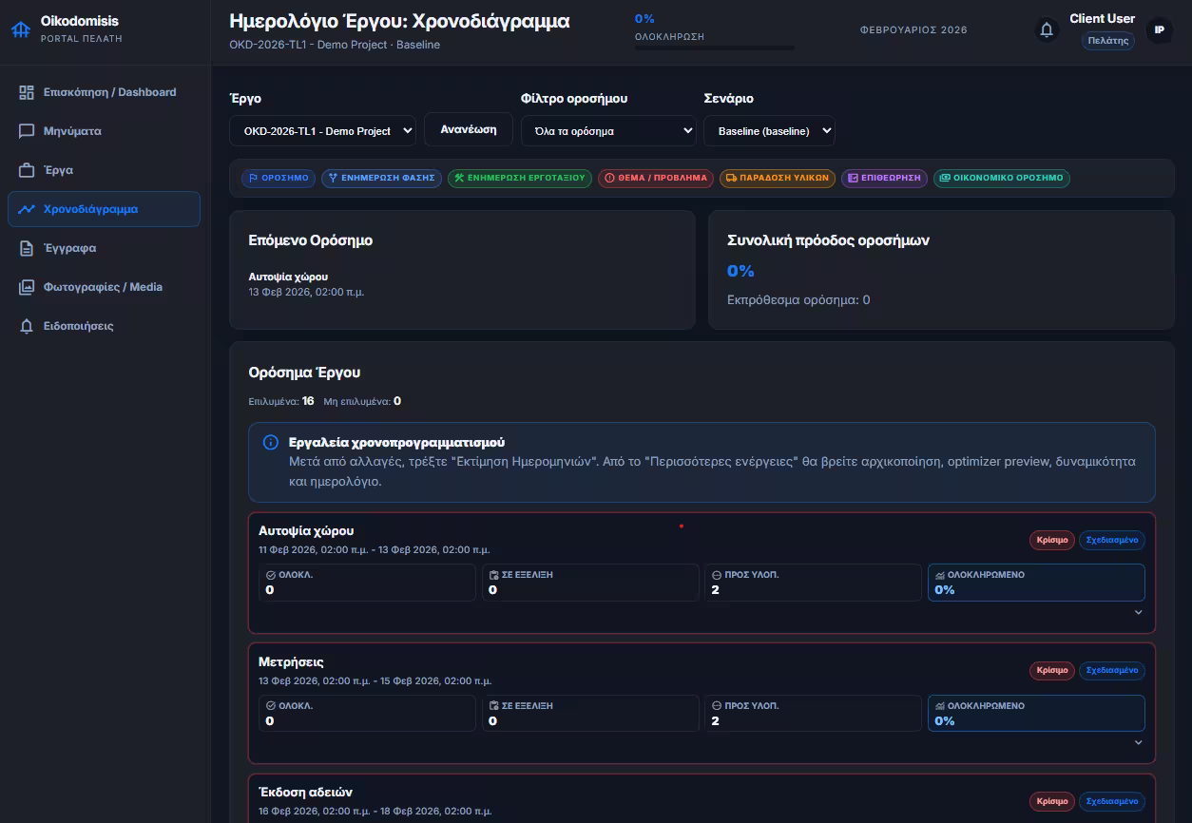Expand the Αυτοψία χώρου milestone chevron
Viewport: 1192px width, 823px height.
[x=1138, y=612]
